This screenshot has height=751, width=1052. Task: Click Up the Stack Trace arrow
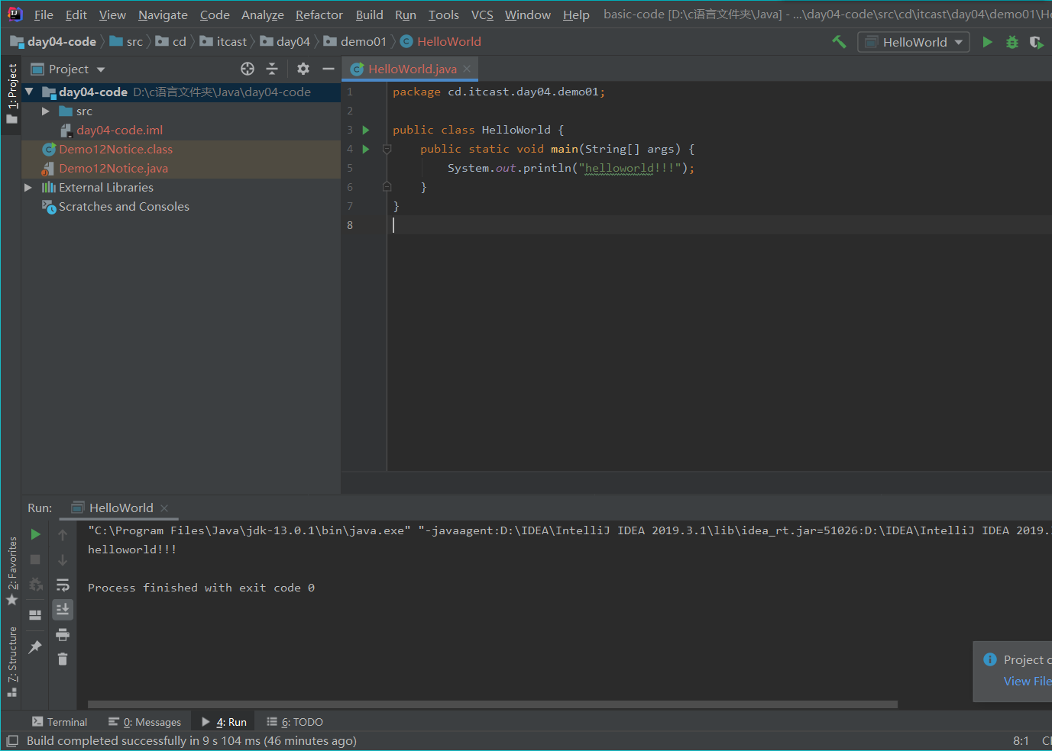click(63, 535)
